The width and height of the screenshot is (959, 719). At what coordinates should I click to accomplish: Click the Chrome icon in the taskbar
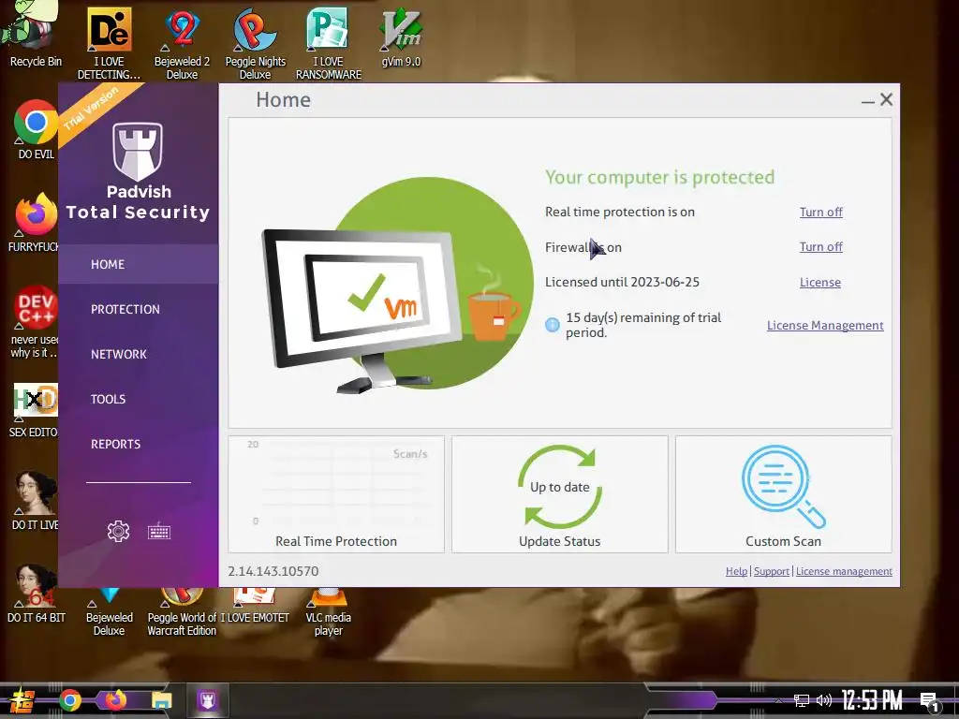click(69, 700)
